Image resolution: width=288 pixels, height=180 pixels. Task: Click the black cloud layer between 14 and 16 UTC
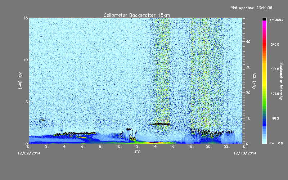click(160, 124)
